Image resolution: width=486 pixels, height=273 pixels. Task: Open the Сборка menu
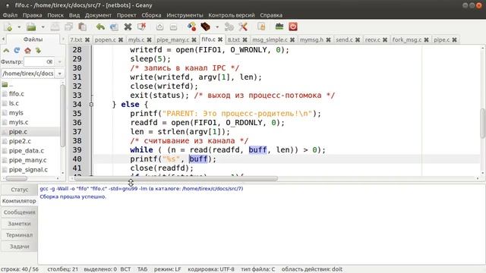click(x=151, y=15)
